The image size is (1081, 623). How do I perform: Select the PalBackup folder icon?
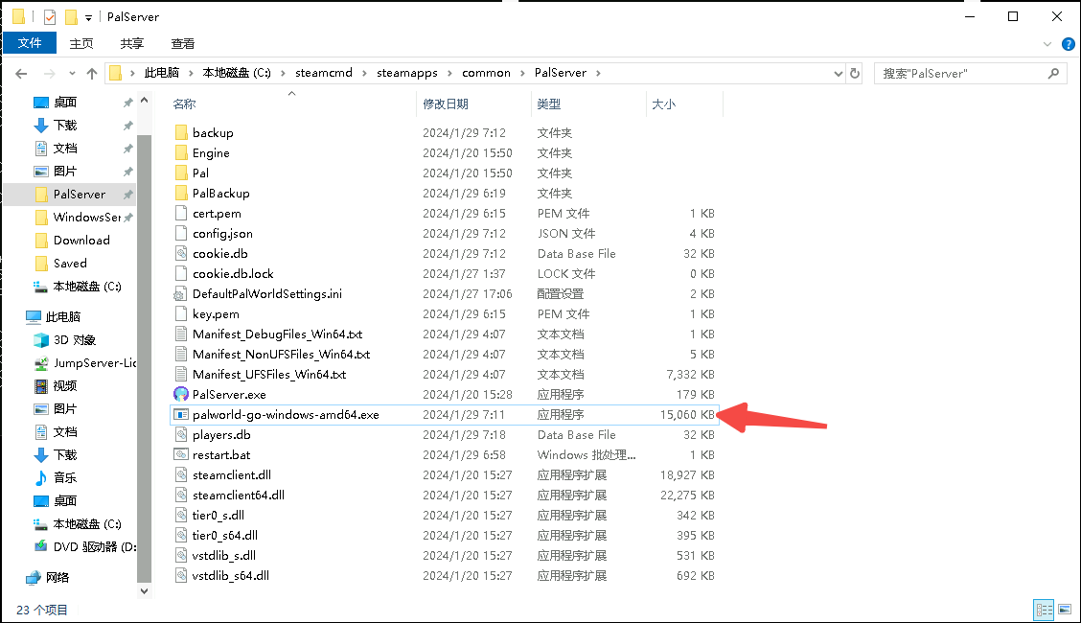tap(180, 193)
